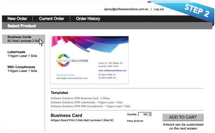Open the www.softwaresolutions.com link on card
This screenshot has width=215, height=133.
tap(112, 71)
